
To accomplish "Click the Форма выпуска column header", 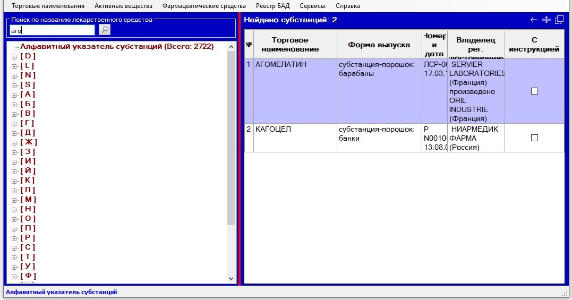I will pyautogui.click(x=379, y=45).
